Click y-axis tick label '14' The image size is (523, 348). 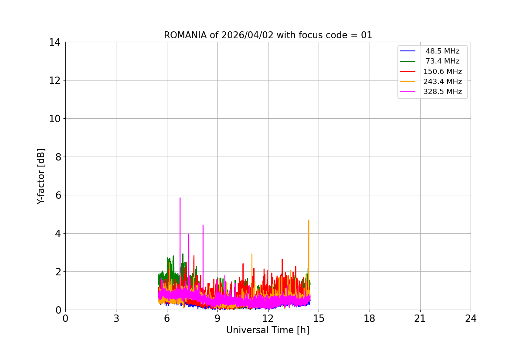55,42
